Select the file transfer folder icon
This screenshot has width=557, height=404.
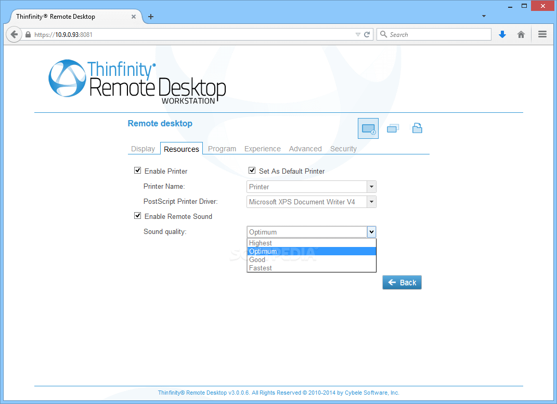[417, 128]
